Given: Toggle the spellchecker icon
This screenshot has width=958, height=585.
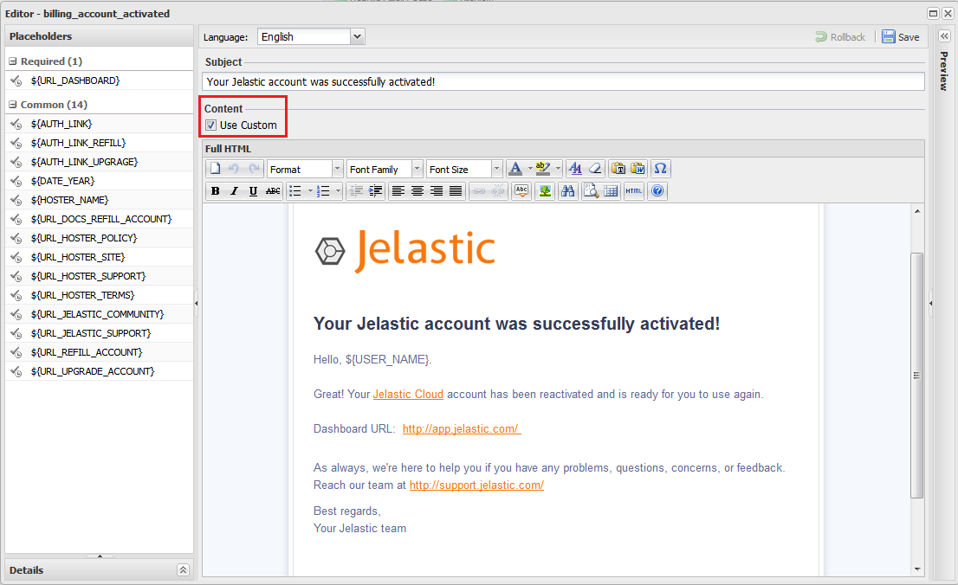Looking at the screenshot, I should [521, 191].
